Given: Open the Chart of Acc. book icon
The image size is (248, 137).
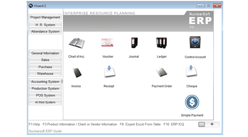Looking at the screenshot, I should (77, 43).
